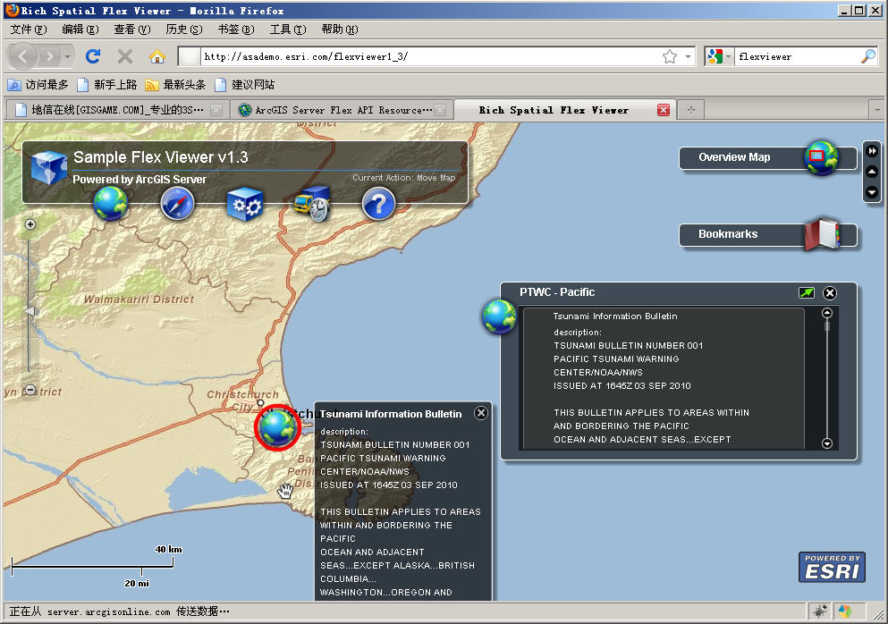Expand the list all tabs dropdown
Screen dimensions: 888x624
(x=876, y=110)
